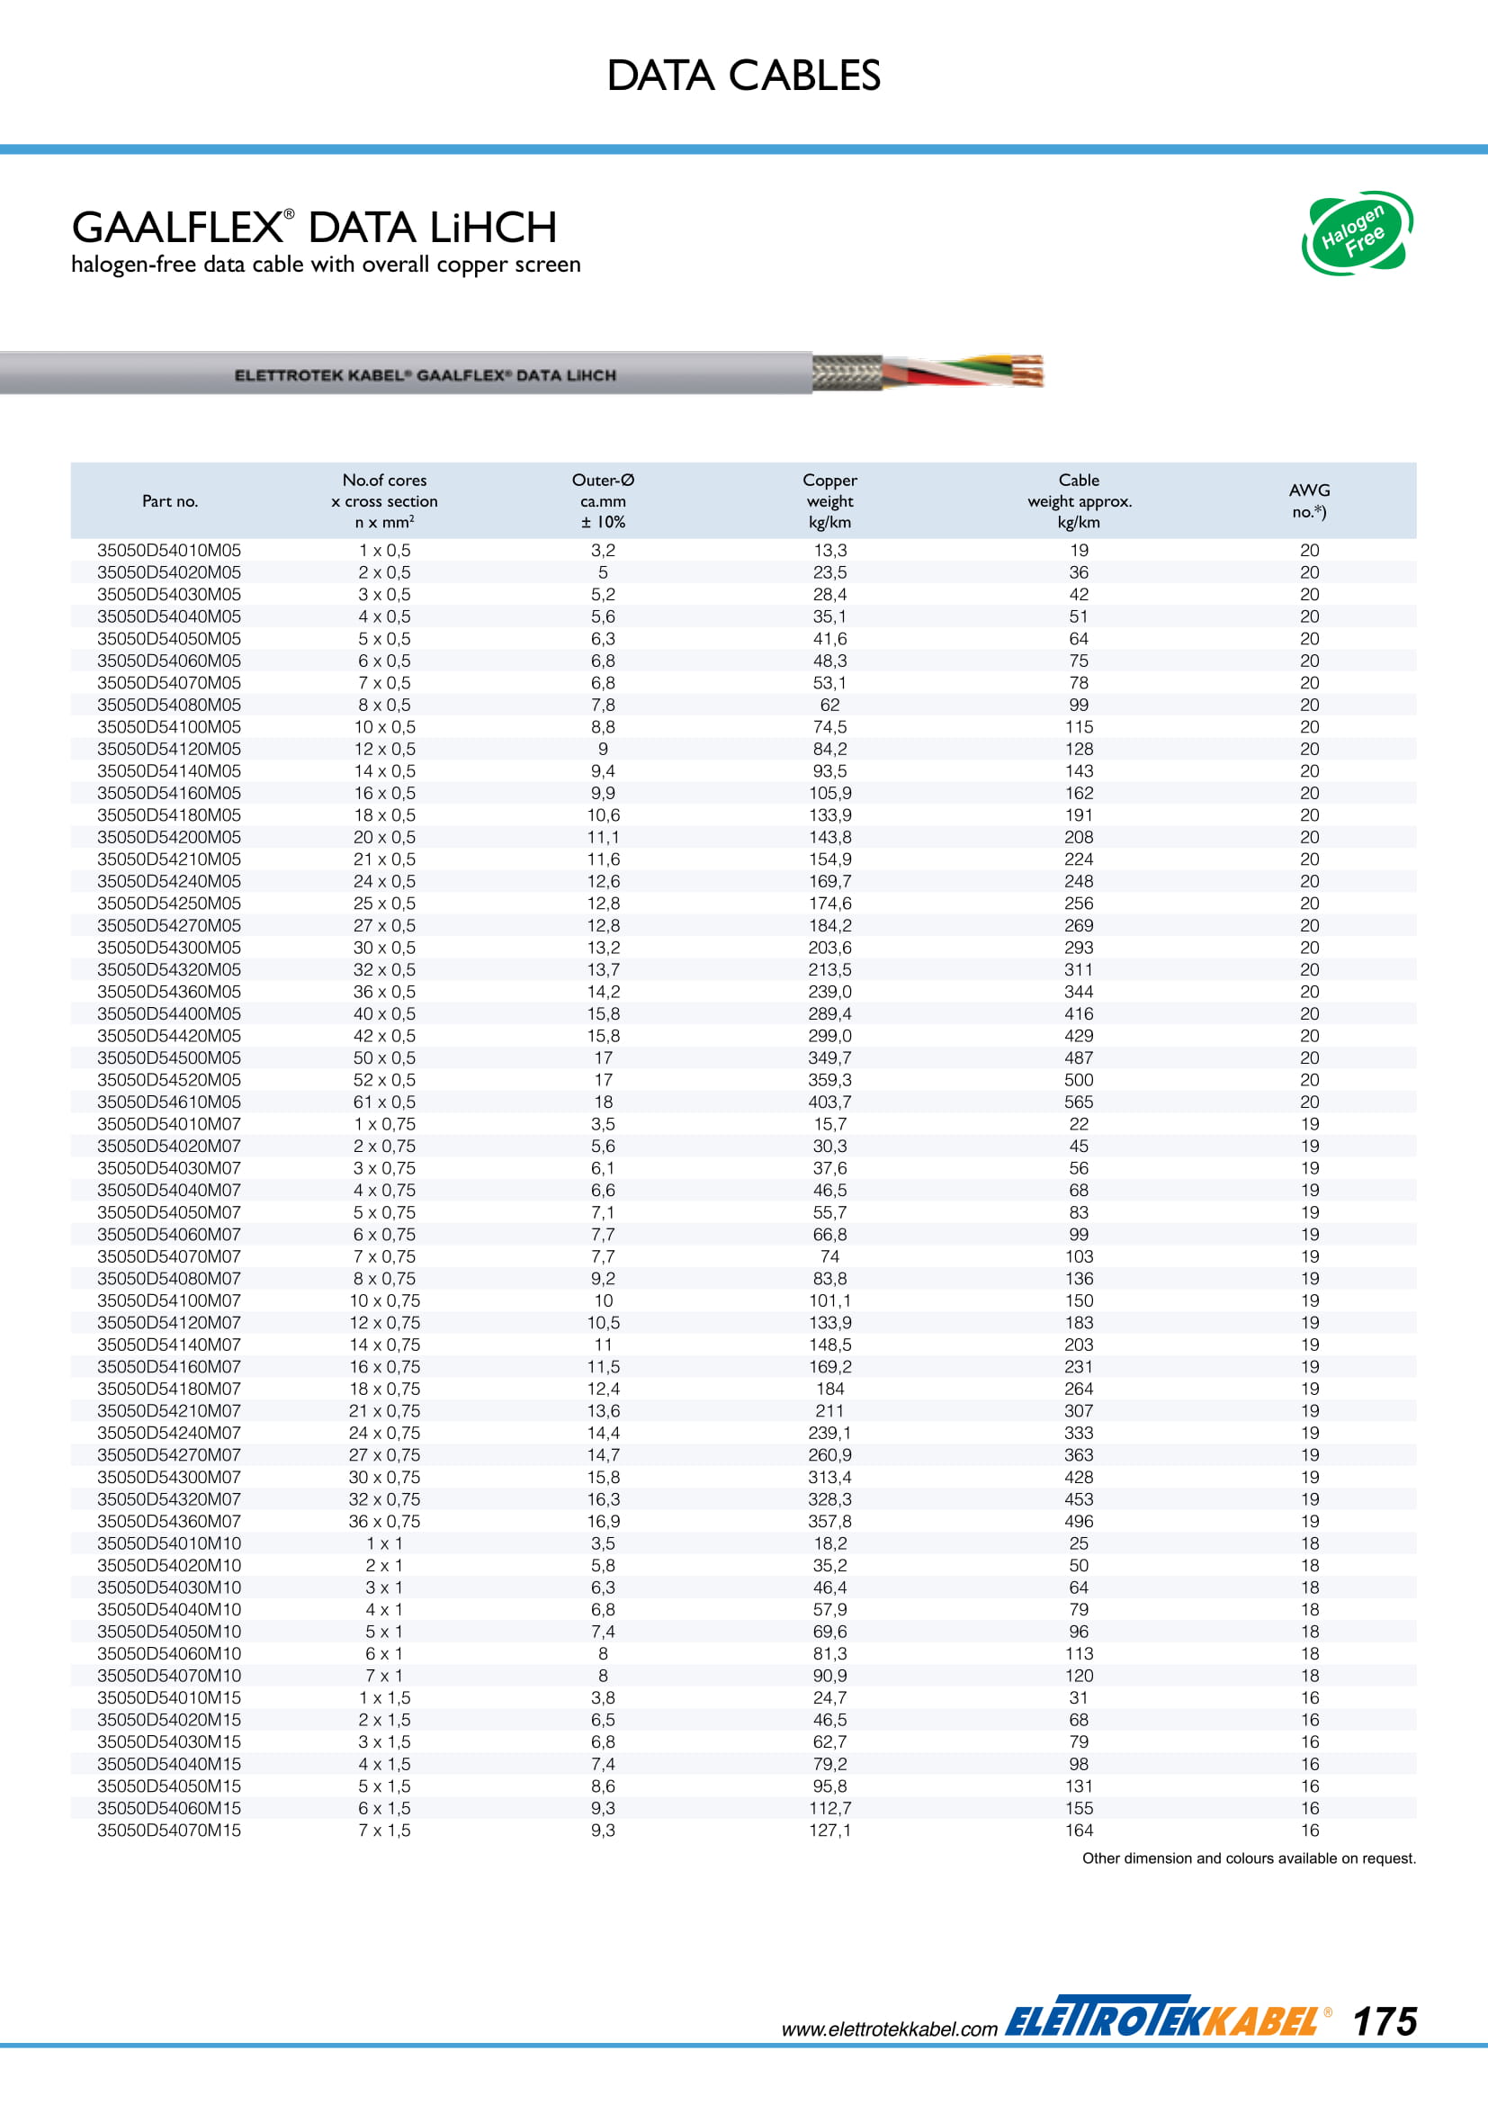Select part number 35050D54010M10
The image size is (1488, 2105).
point(169,1544)
